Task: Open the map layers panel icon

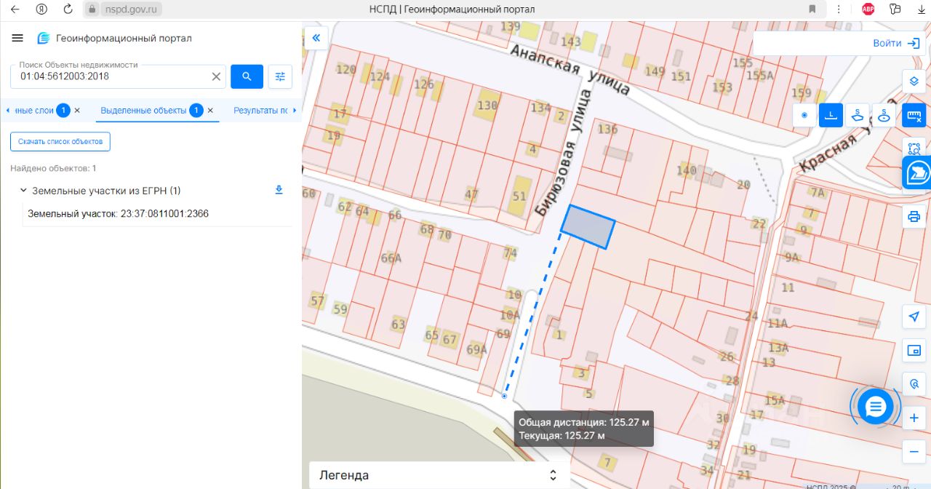Action: [x=914, y=81]
